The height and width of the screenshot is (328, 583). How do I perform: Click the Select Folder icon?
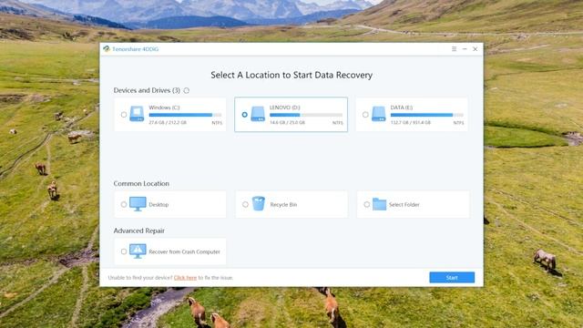click(379, 204)
